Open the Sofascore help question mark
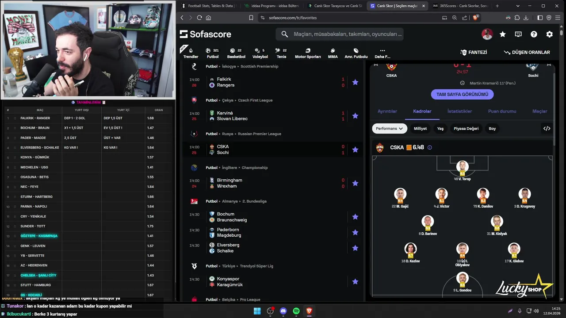The image size is (566, 318). click(x=534, y=34)
